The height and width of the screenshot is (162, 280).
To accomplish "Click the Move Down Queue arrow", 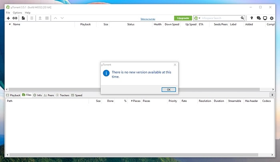I will click(62, 18).
